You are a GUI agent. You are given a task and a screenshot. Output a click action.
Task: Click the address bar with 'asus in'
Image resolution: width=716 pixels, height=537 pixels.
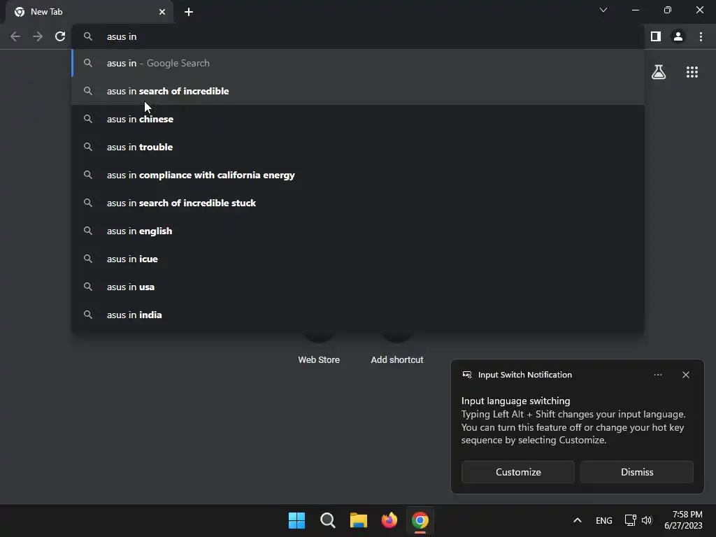[358, 36]
